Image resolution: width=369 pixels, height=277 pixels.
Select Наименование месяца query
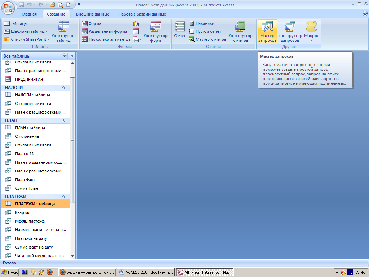pos(36,230)
